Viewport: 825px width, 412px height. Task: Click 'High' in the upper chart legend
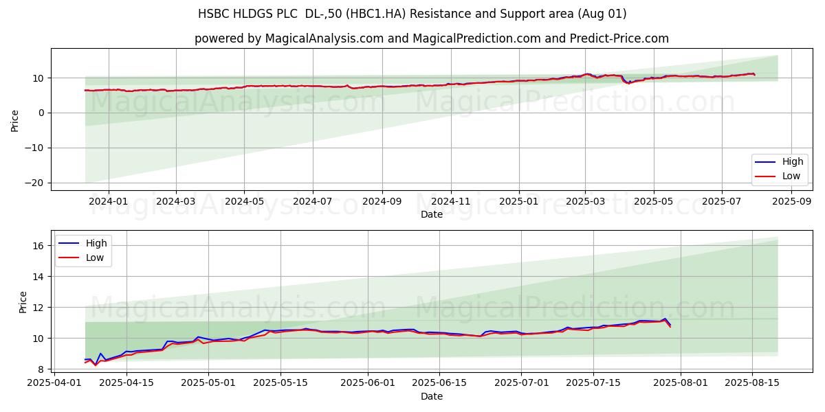(x=793, y=162)
